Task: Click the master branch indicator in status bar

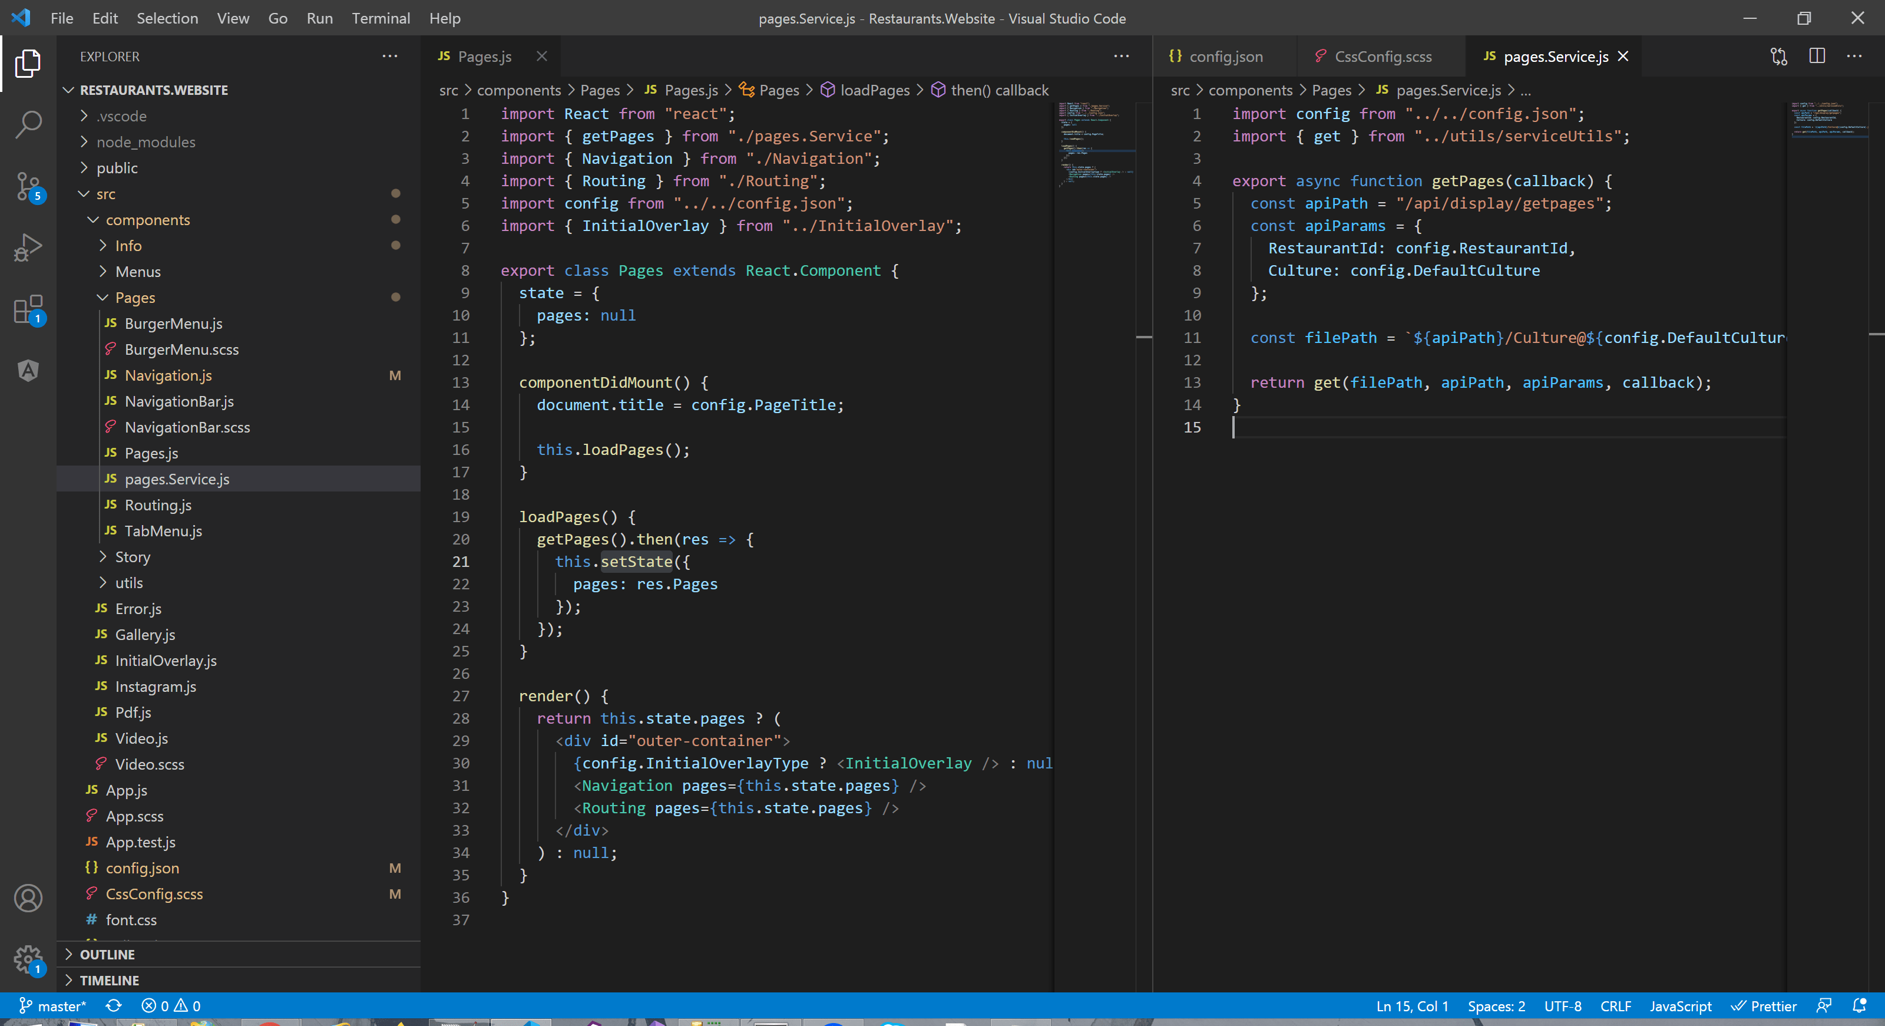Action: click(x=52, y=1005)
